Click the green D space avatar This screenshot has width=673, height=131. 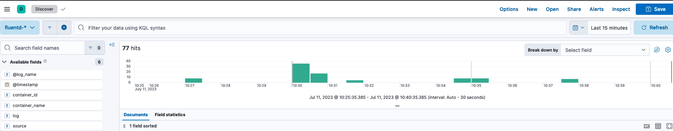tap(21, 9)
